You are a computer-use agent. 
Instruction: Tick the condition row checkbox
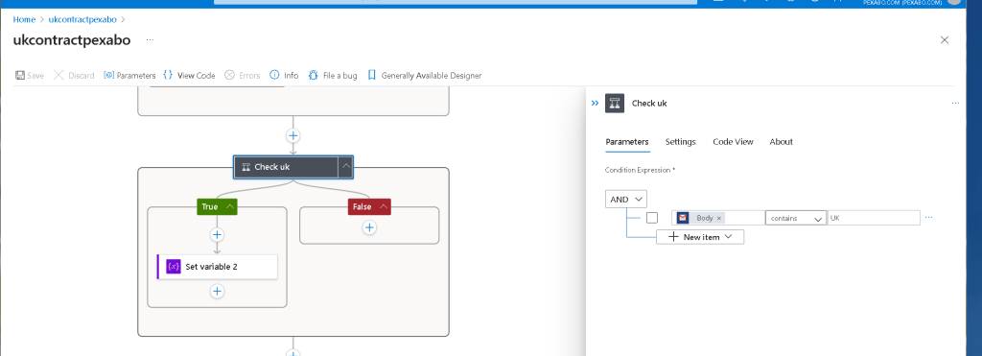[x=652, y=218]
